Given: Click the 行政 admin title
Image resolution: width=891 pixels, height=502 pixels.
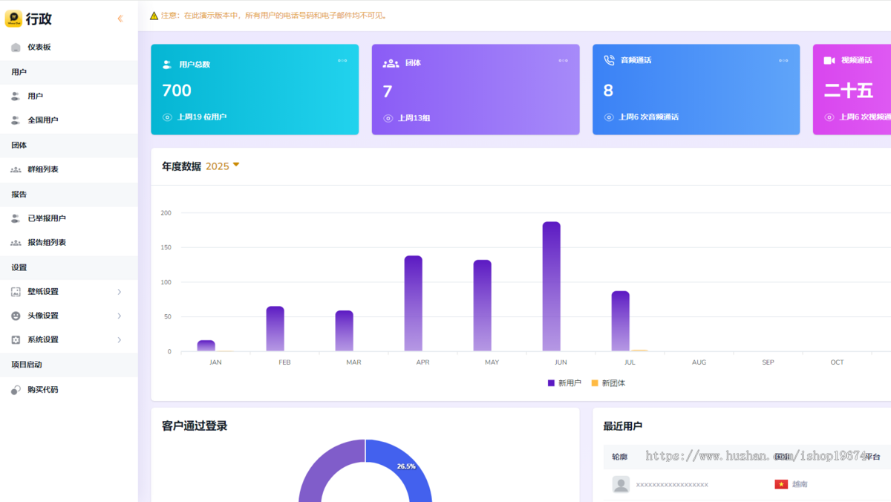Looking at the screenshot, I should point(39,19).
